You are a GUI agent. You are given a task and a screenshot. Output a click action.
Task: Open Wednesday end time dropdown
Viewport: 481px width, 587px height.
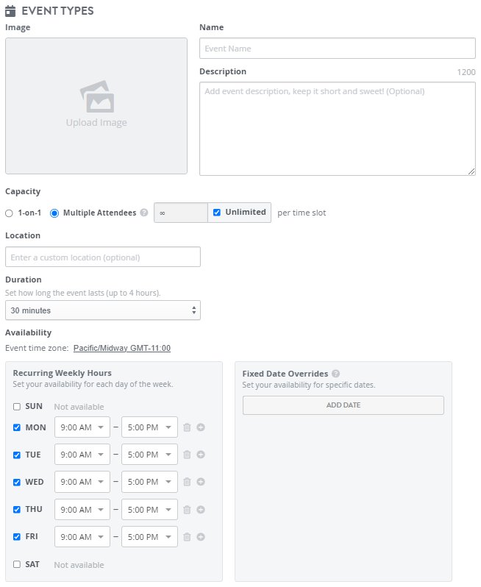pyautogui.click(x=149, y=482)
